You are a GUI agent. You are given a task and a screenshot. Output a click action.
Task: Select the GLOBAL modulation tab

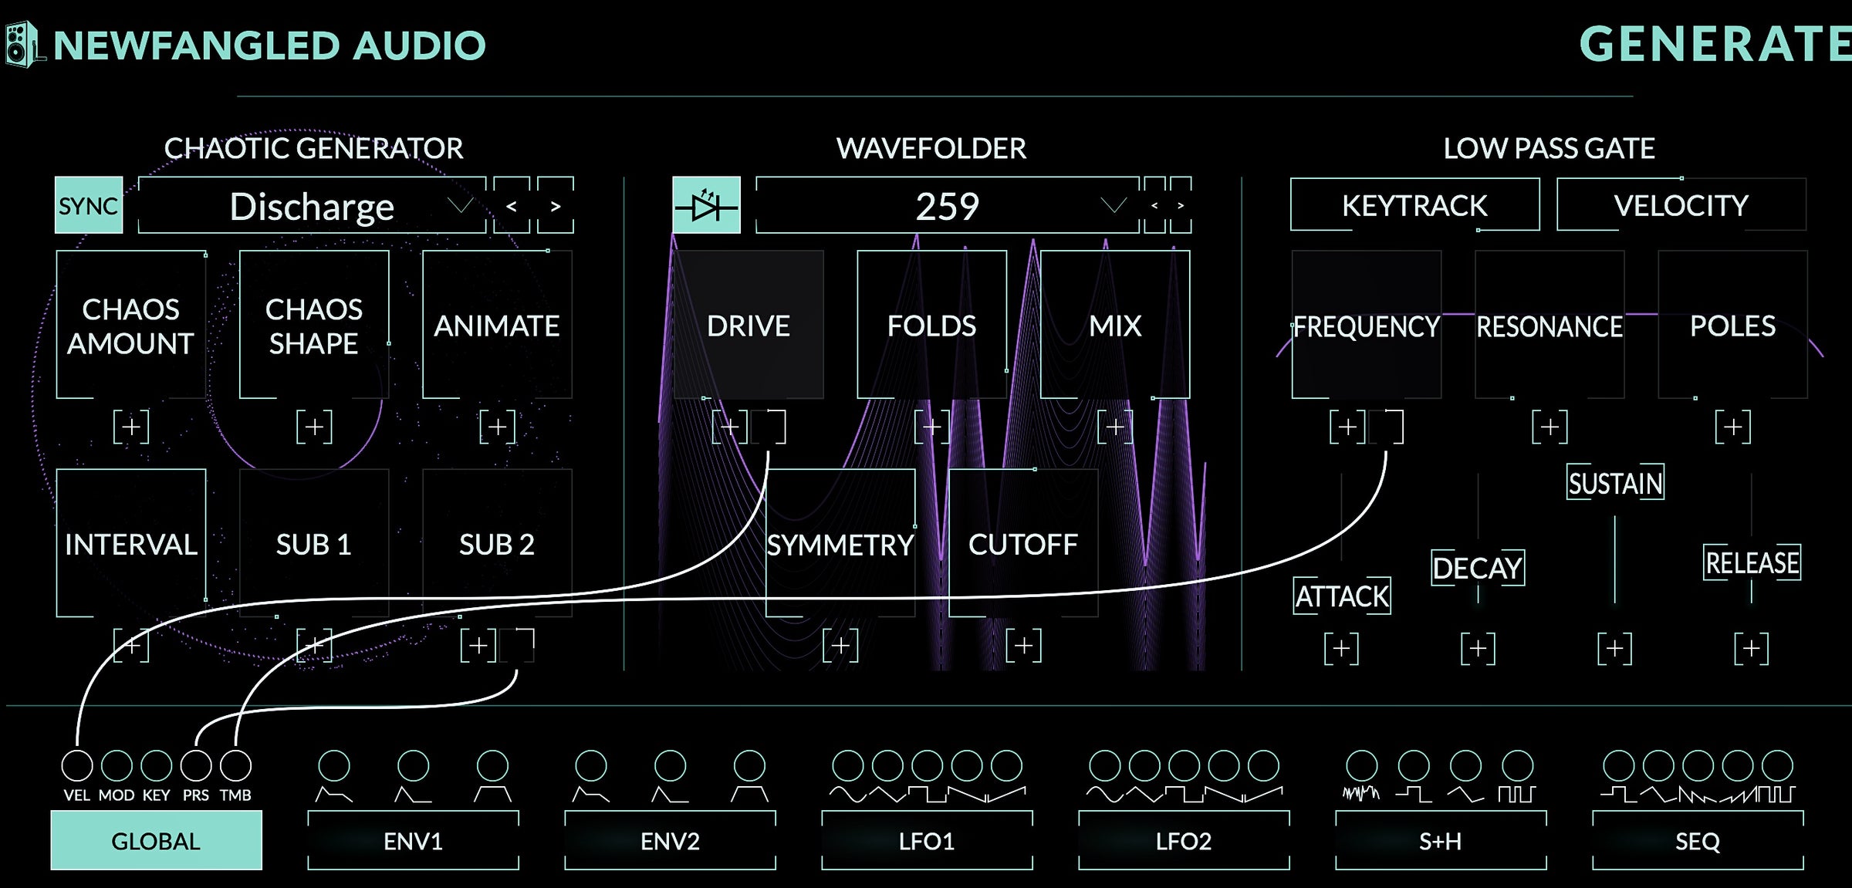(156, 840)
